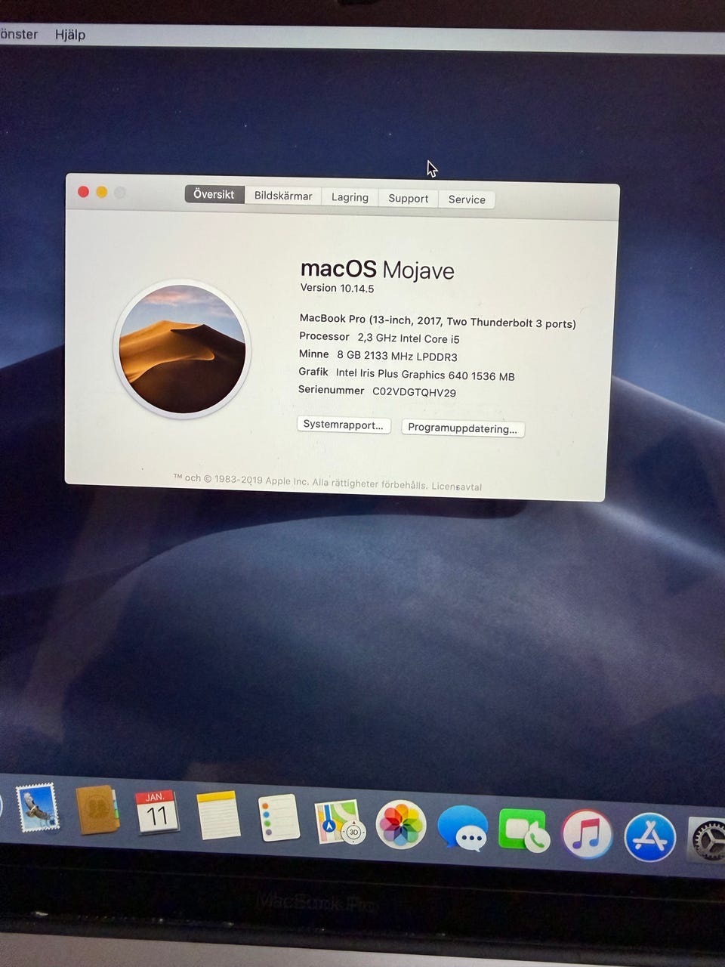Open the Messages app in the Dock
725x967 pixels.
[462, 828]
